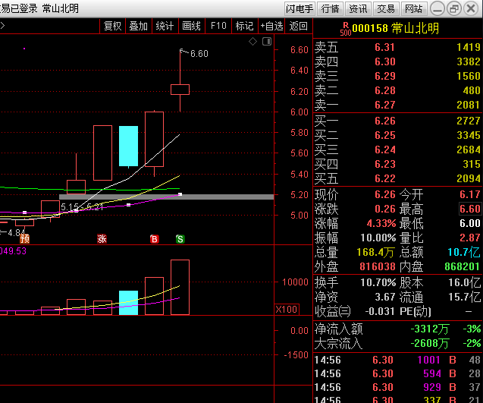The image size is (483, 403).
Task: Add the stock via +自选
Action: (271, 27)
